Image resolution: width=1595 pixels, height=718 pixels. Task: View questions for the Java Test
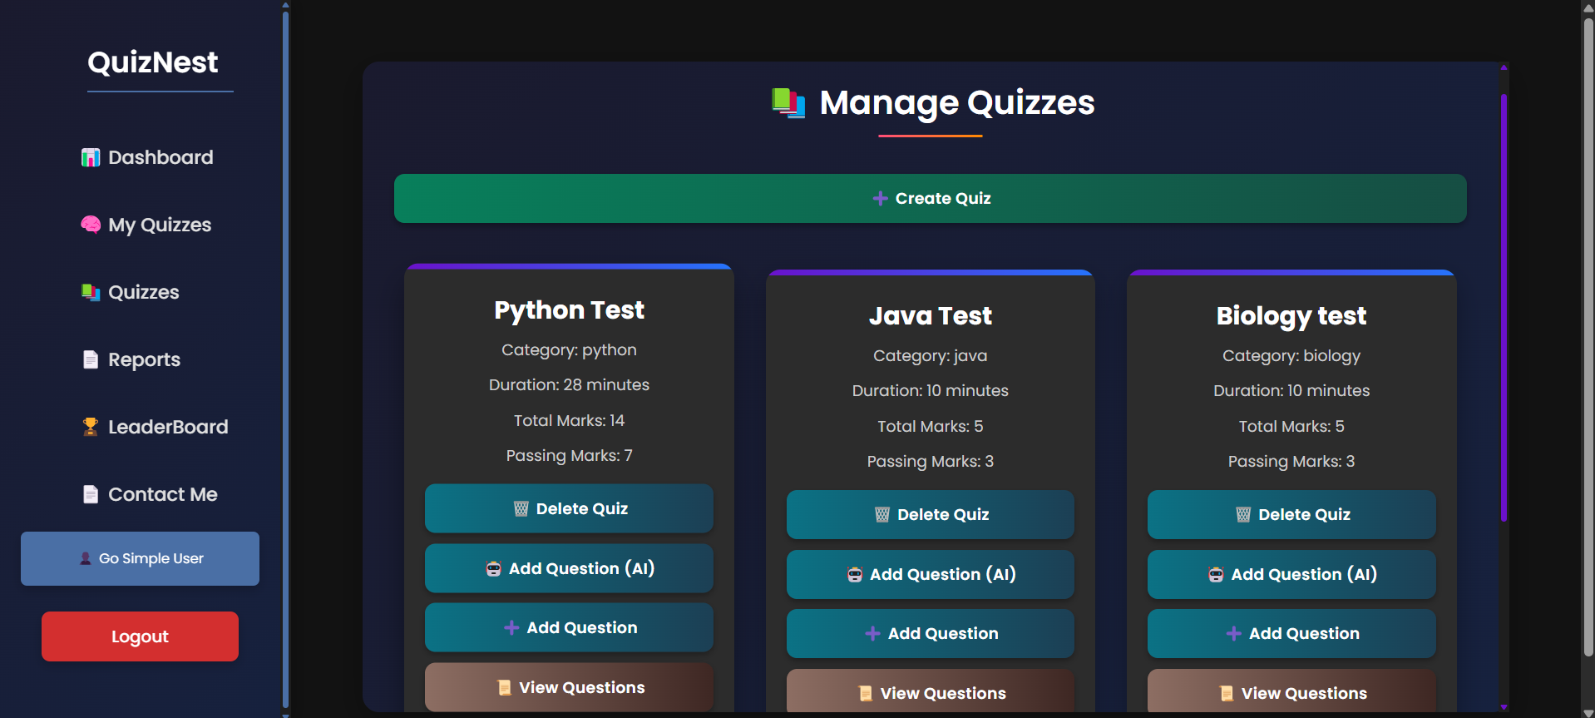(x=930, y=692)
